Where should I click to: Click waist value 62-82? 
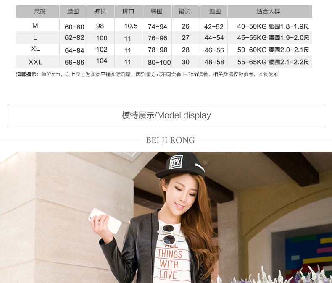[74, 38]
